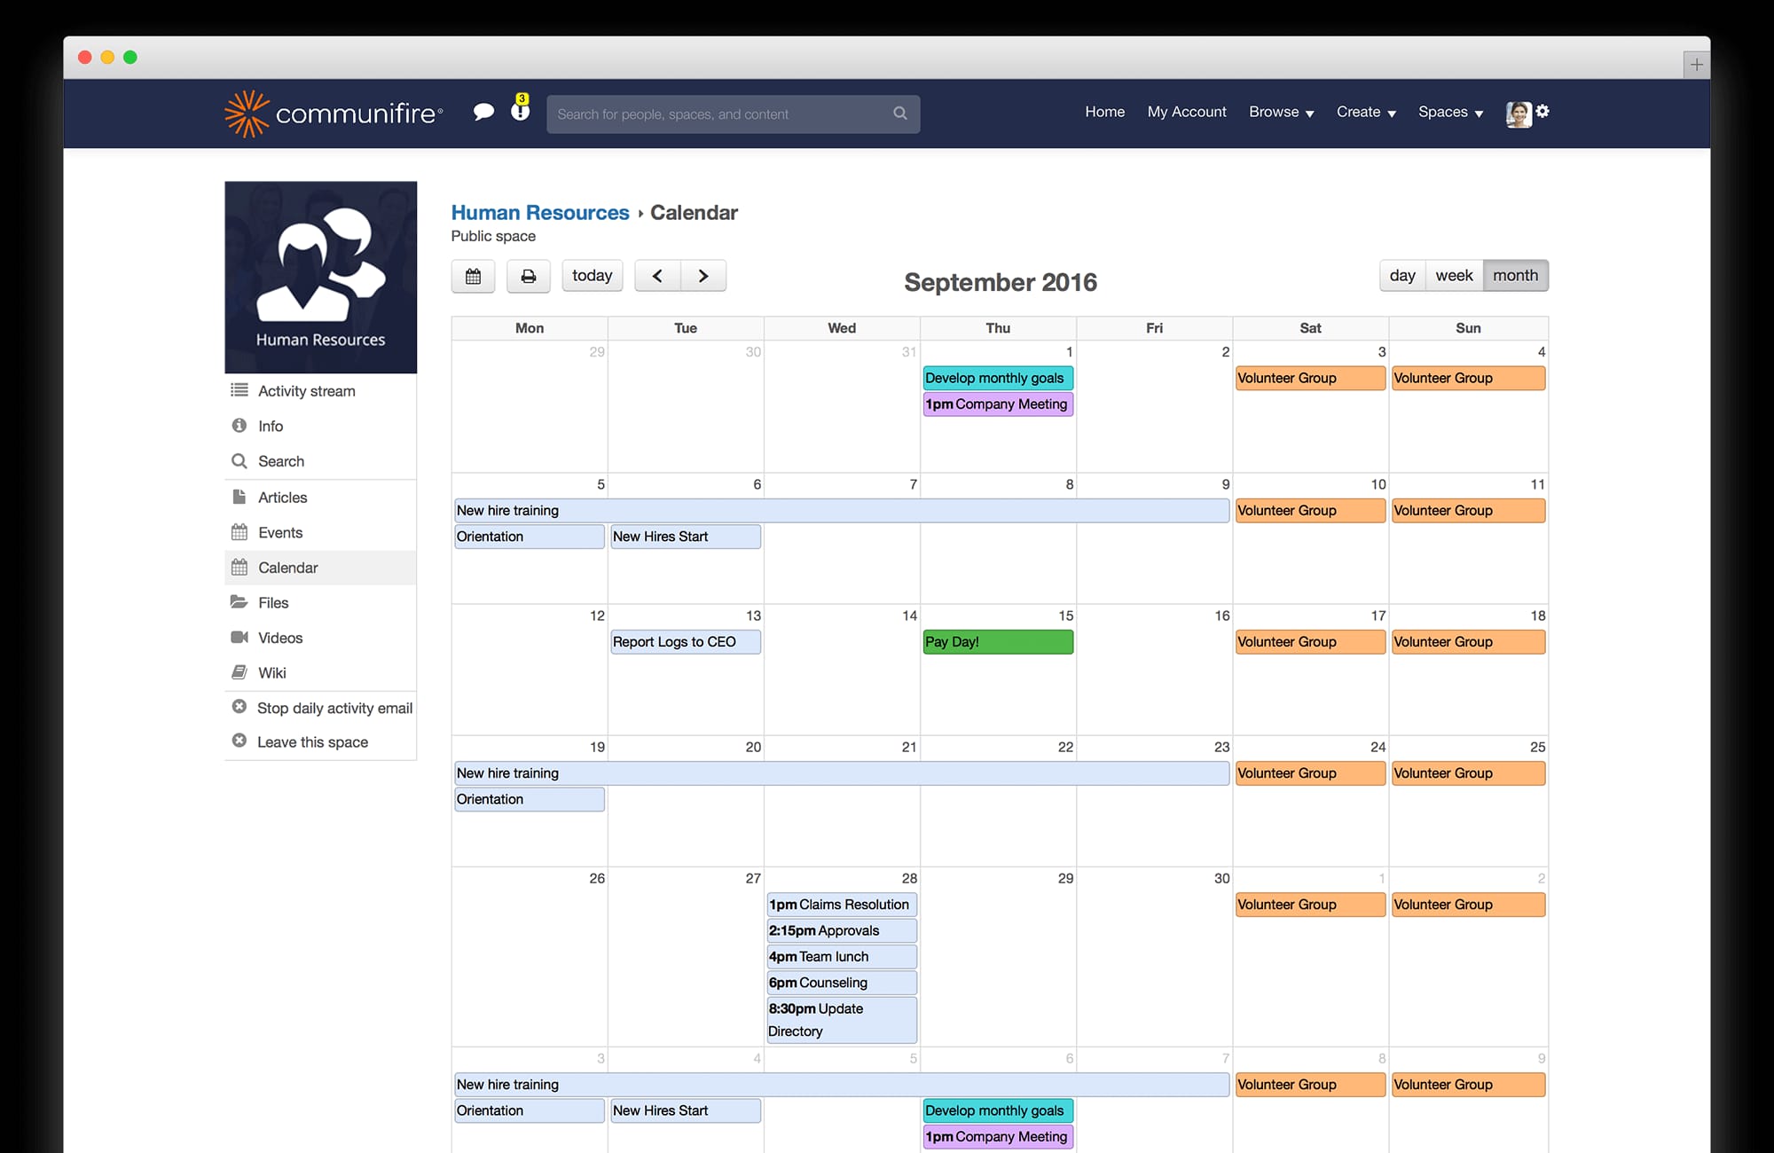
Task: Switch to day view
Action: pos(1401,275)
